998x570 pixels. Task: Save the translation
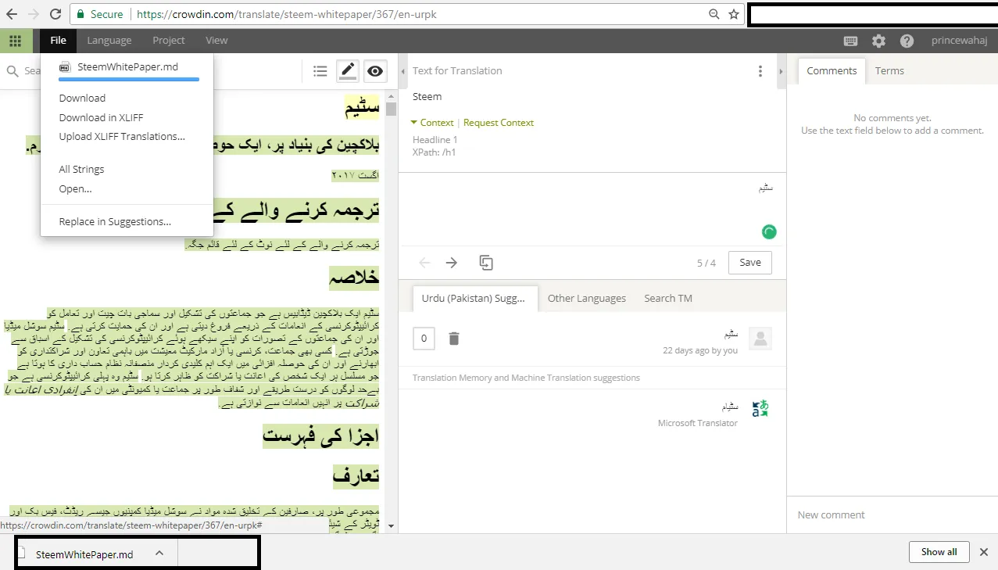coord(750,263)
